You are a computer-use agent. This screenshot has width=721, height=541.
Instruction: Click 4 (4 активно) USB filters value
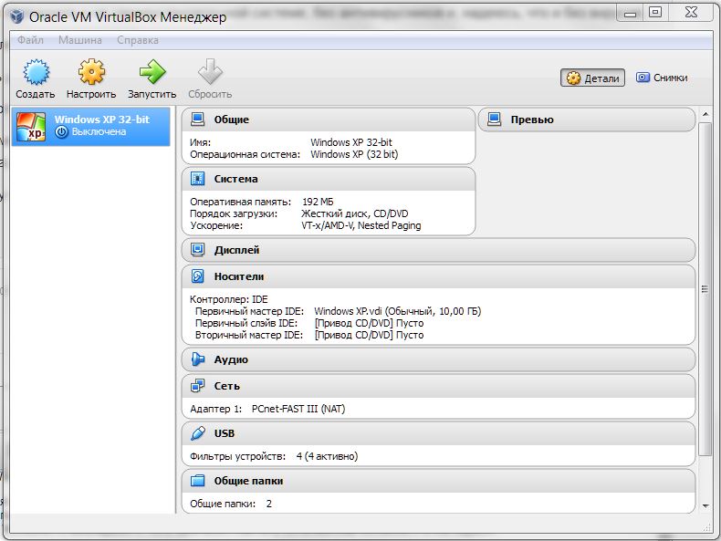[327, 456]
